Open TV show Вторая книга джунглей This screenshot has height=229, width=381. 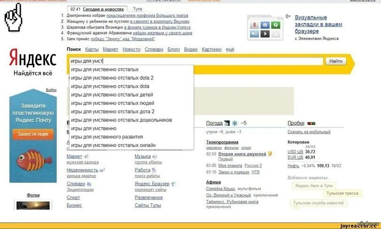click(242, 154)
